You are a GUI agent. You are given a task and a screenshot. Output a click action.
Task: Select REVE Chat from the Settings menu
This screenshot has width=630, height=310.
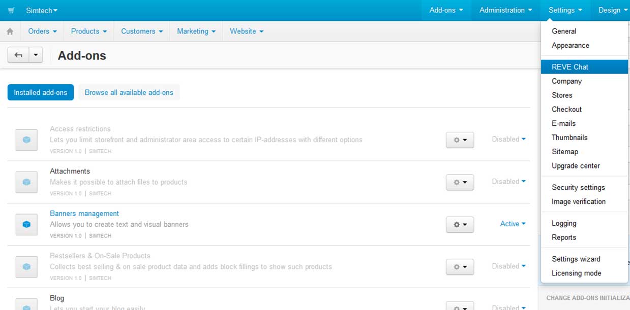(570, 67)
